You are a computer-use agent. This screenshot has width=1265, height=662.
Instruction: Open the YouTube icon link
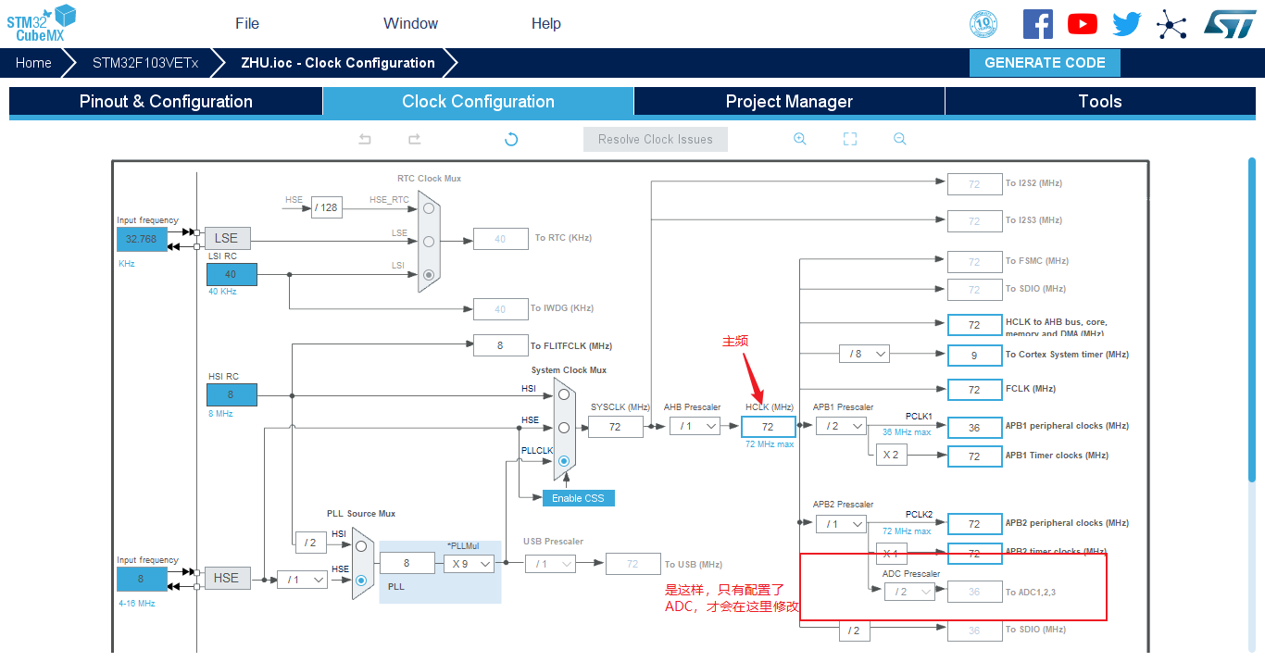coord(1083,24)
